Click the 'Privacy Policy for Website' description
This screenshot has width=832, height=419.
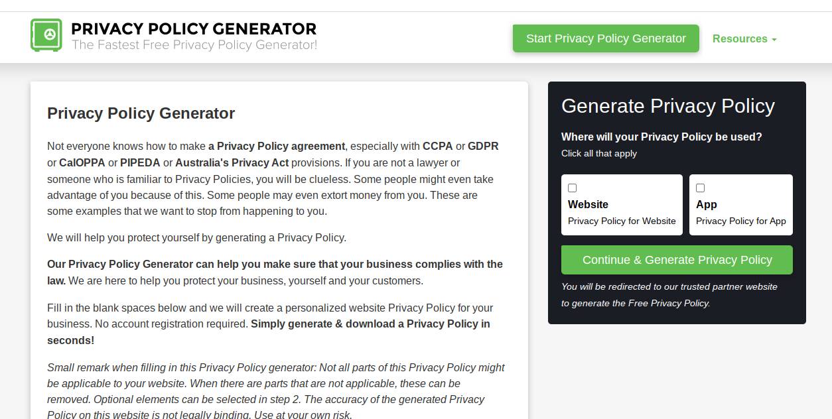[622, 221]
